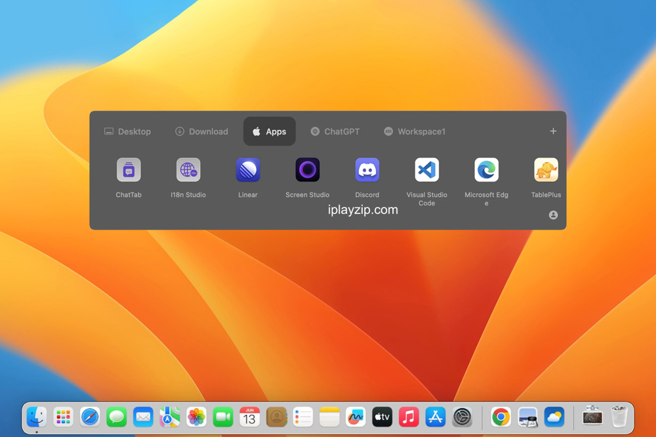Image resolution: width=656 pixels, height=437 pixels.
Task: Open Preview in the Dock
Action: pos(527,417)
